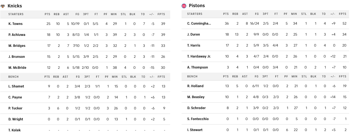The width and height of the screenshot is (353, 134).
Task: Open J. Brunson player page
Action: point(17,57)
